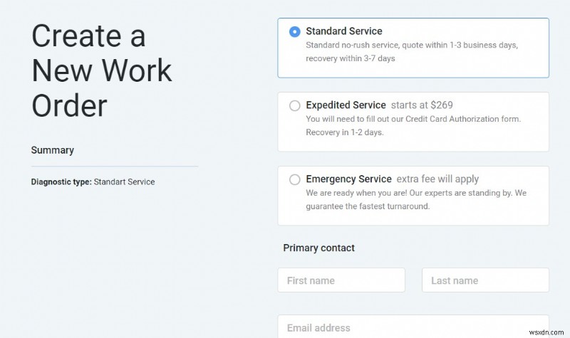Click the Standard Service option title
Image resolution: width=570 pixels, height=338 pixels.
pos(344,31)
